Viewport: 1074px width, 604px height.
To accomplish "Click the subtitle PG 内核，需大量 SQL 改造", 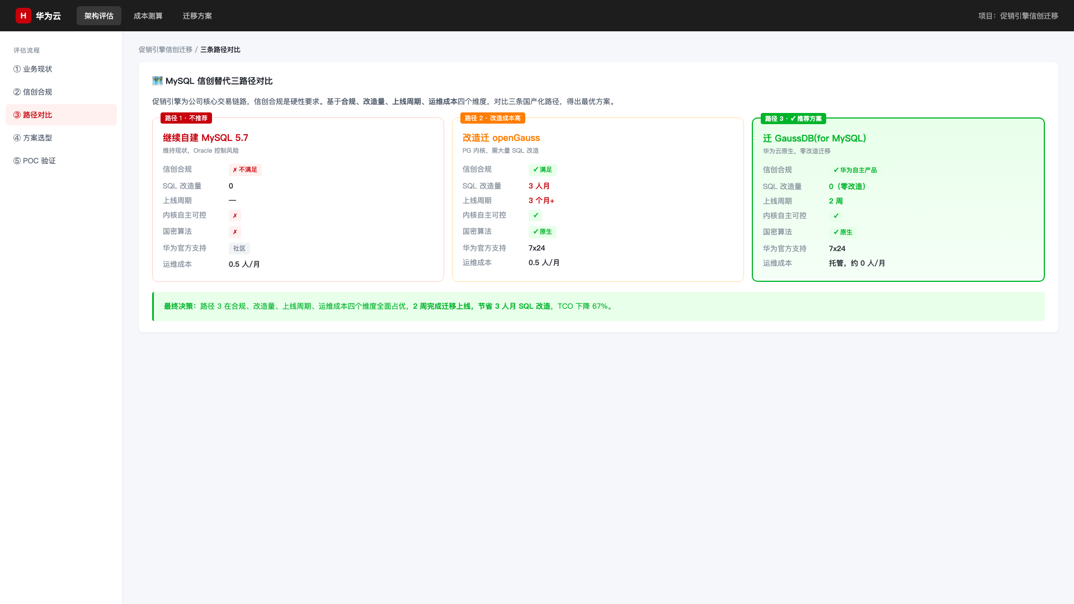I will (x=501, y=150).
